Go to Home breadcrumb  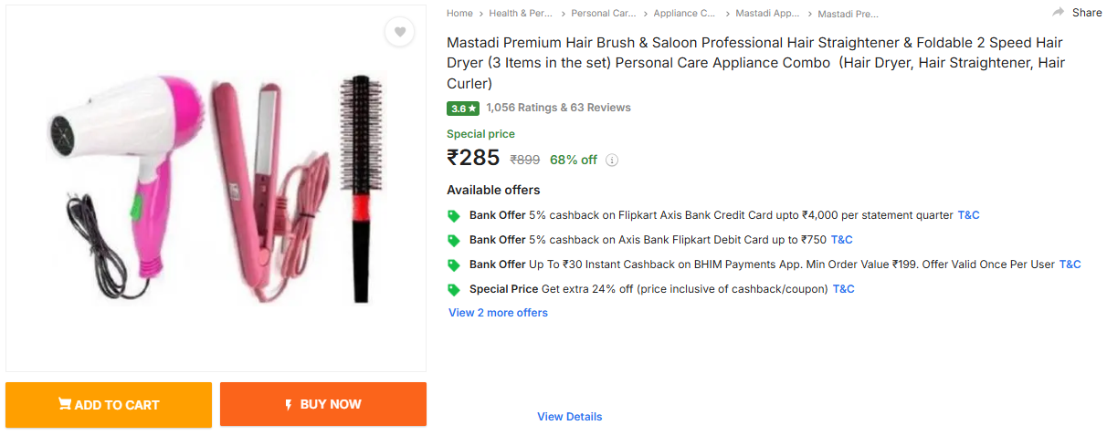(459, 14)
